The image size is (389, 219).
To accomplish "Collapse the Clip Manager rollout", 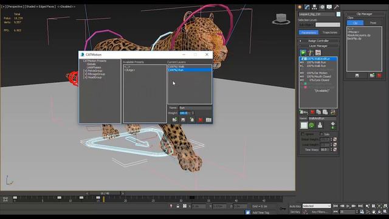I will click(364, 14).
